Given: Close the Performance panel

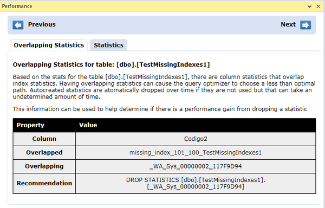Looking at the screenshot, I should 318,6.
